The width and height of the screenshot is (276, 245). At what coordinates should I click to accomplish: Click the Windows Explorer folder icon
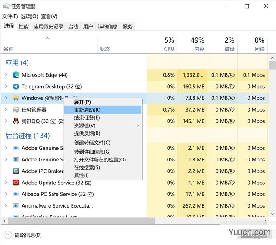pos(16,98)
